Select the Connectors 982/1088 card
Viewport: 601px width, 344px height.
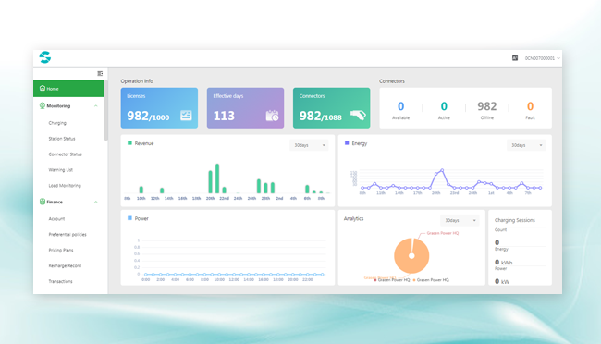pyautogui.click(x=332, y=108)
